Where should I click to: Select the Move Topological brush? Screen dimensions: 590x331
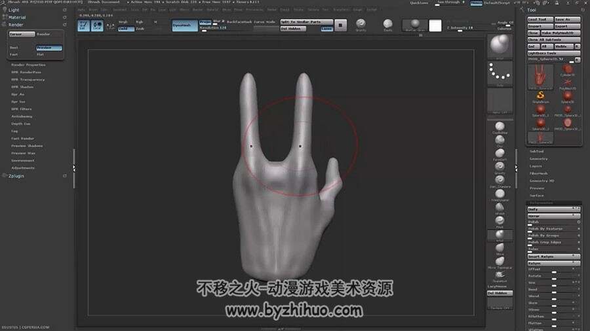click(500, 262)
